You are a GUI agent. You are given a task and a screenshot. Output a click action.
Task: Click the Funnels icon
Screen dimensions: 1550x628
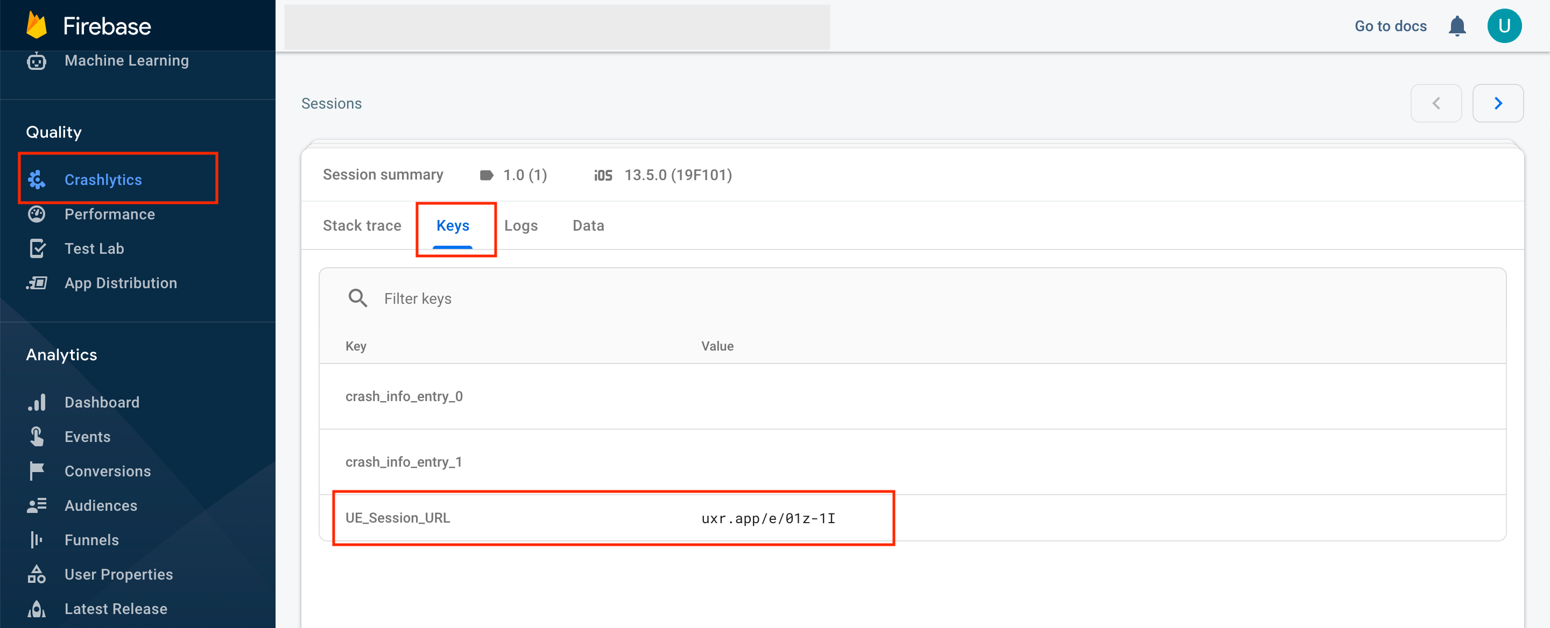(37, 540)
